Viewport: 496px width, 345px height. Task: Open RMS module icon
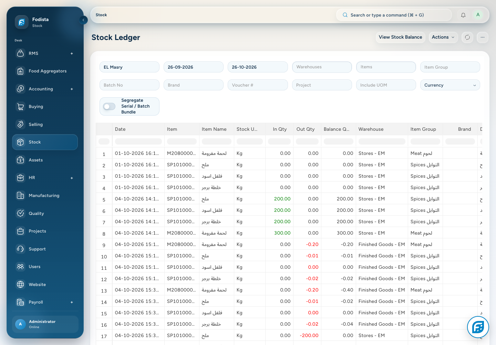(21, 53)
